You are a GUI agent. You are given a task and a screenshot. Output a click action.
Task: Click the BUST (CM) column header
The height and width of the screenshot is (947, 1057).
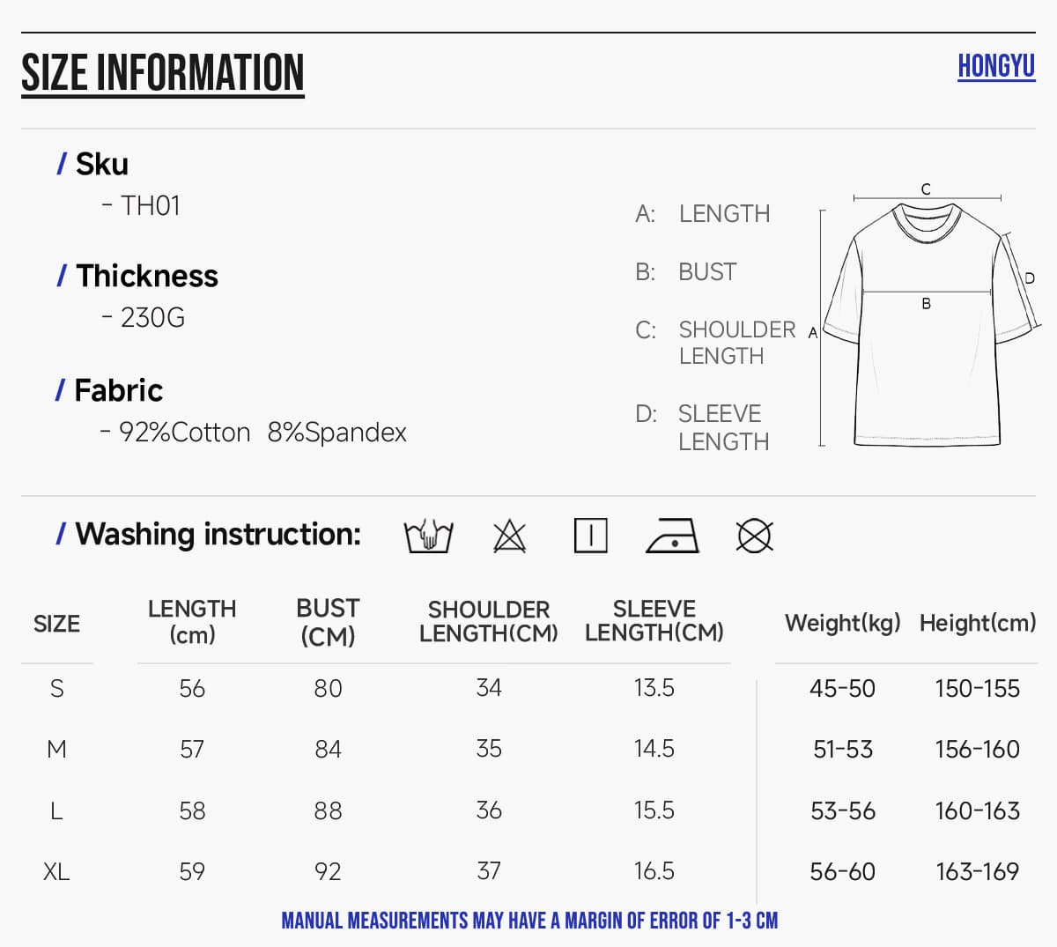(x=328, y=622)
